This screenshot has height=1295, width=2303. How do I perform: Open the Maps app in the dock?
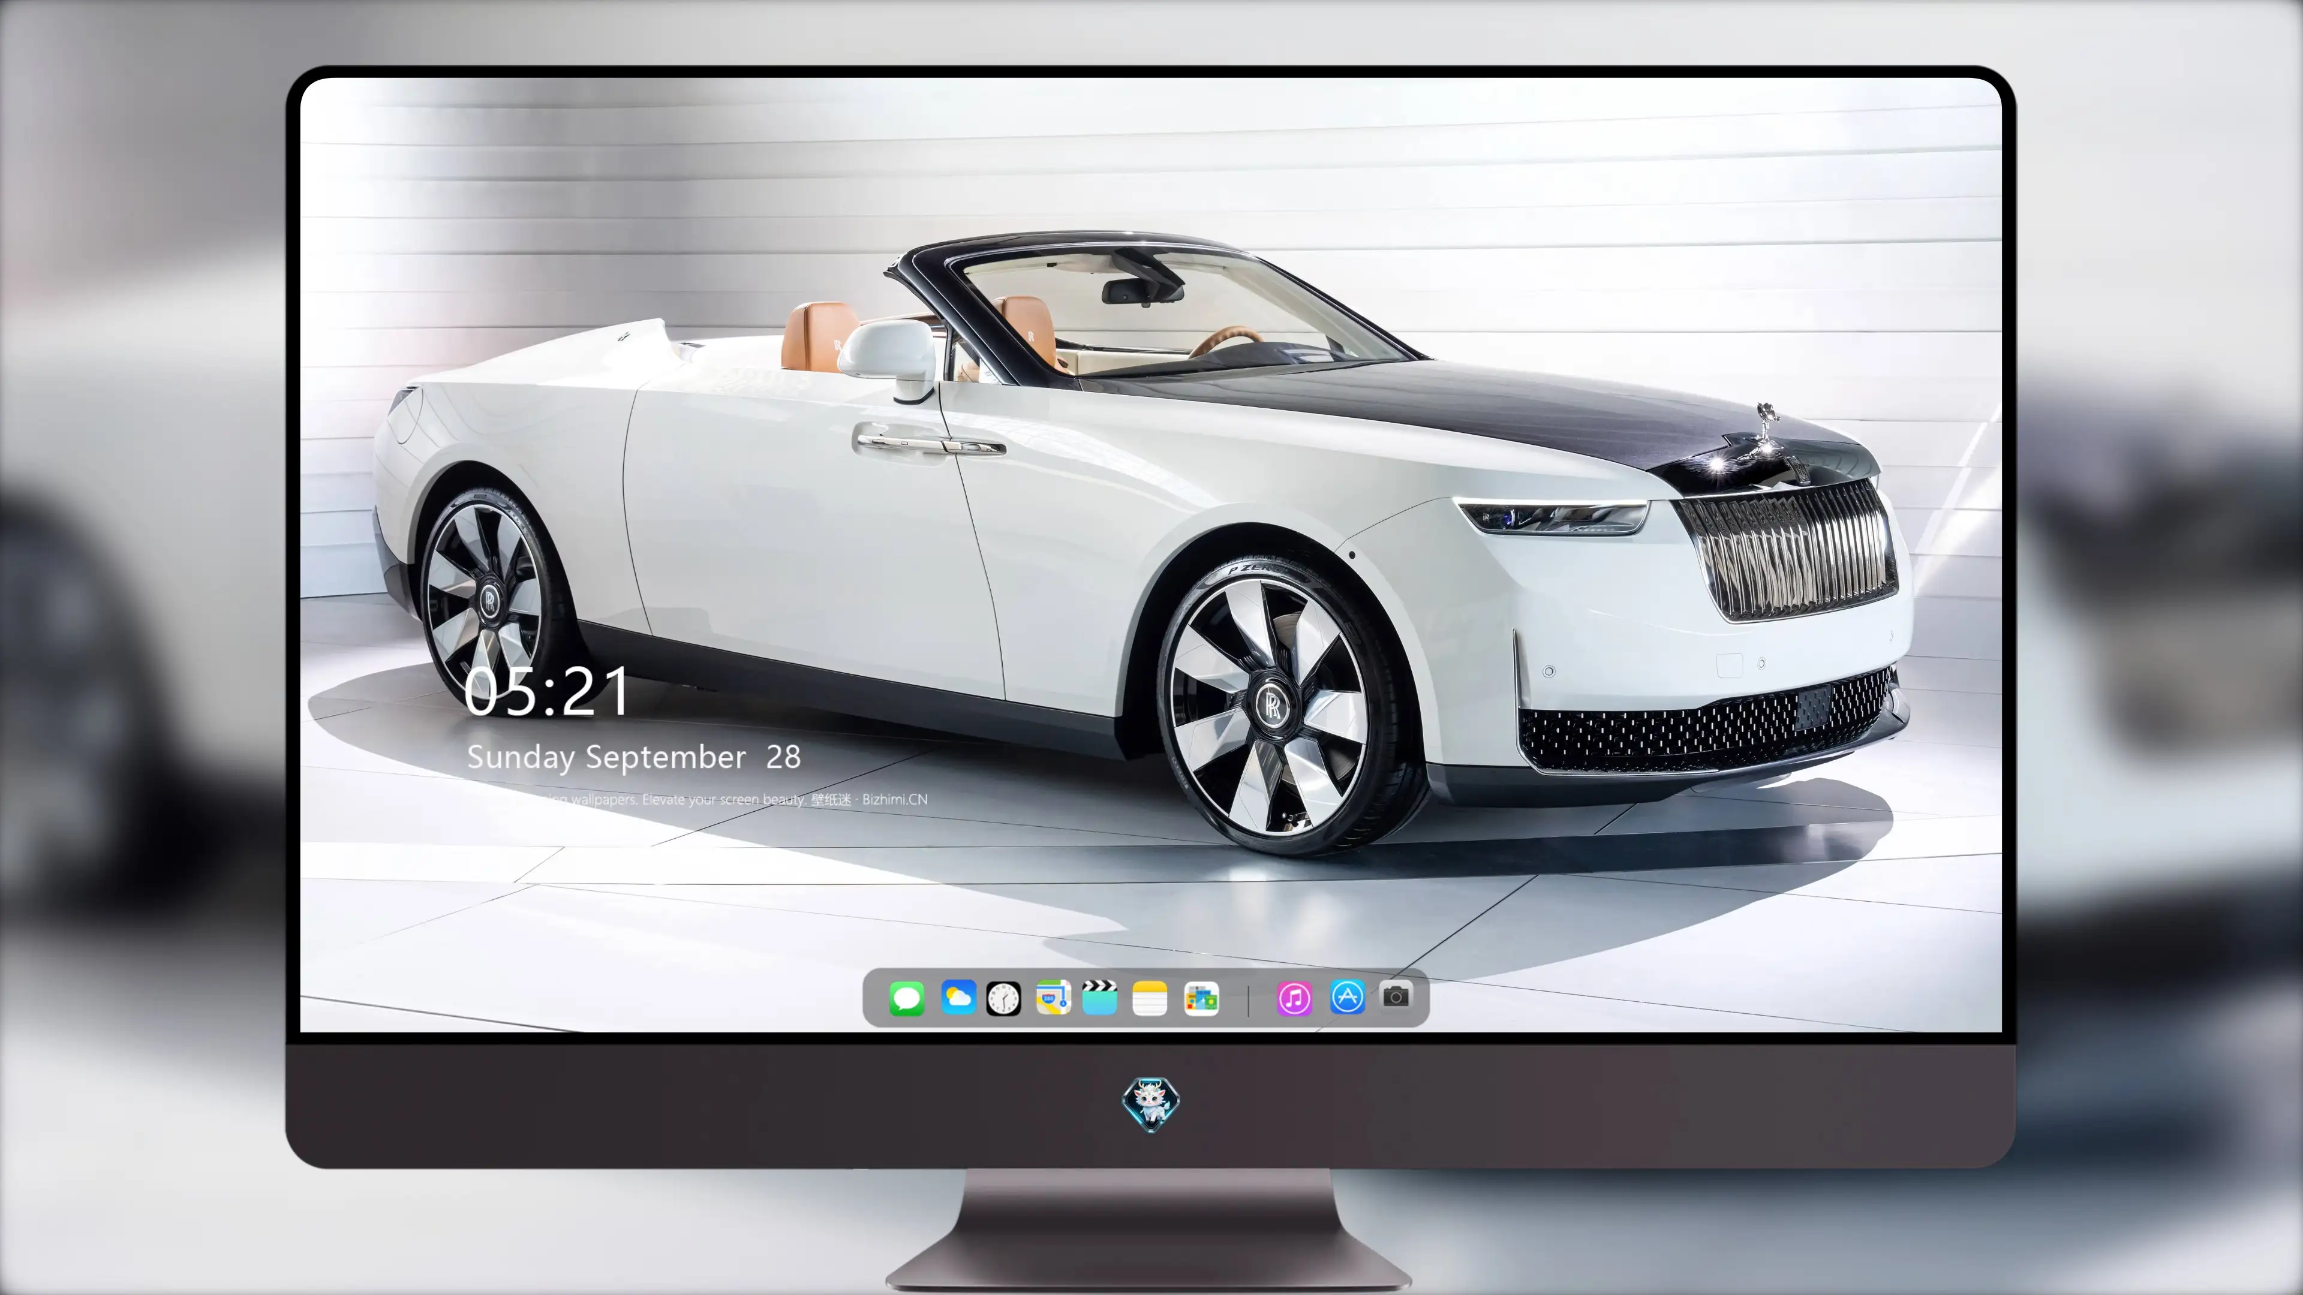(x=1053, y=998)
